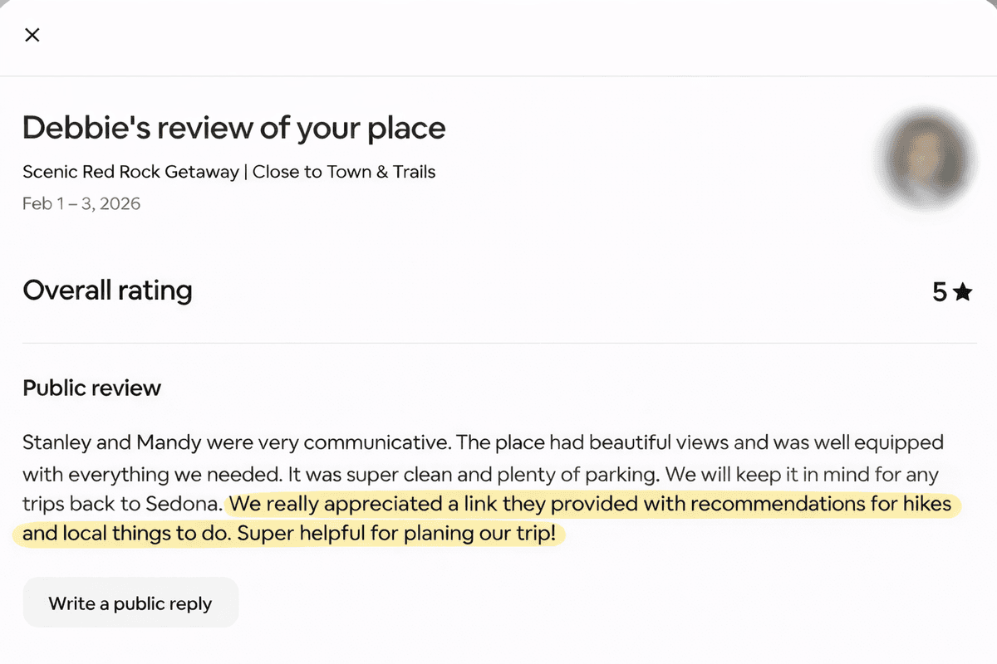Click the 'Public review' section header

coord(91,388)
